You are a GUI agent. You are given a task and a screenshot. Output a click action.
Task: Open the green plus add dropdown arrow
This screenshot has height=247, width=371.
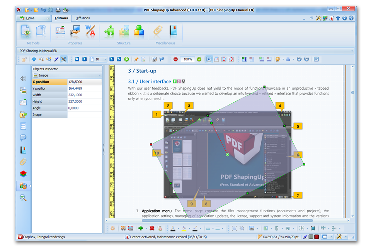pyautogui.click(x=146, y=228)
